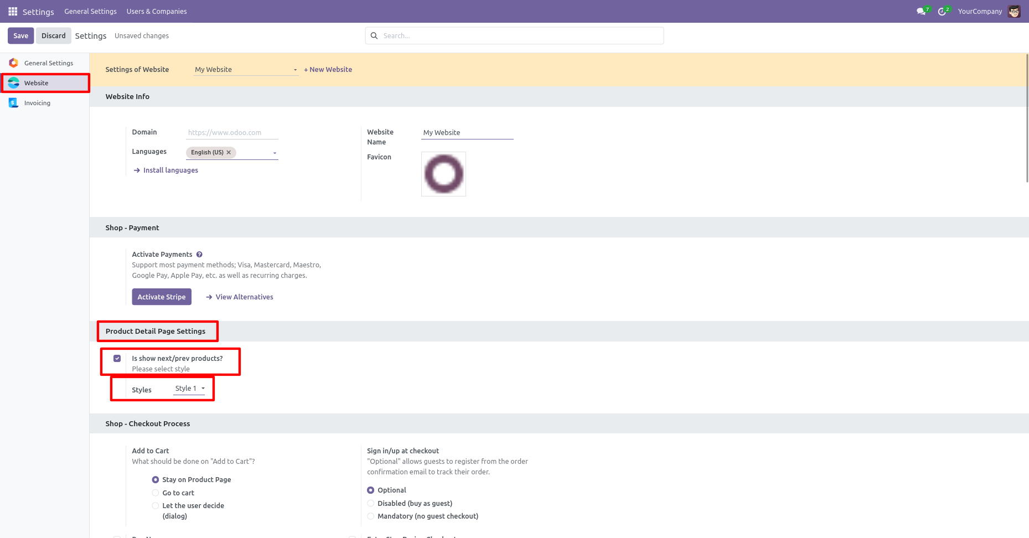
Task: Click the Website sidebar globe icon
Action: [13, 83]
